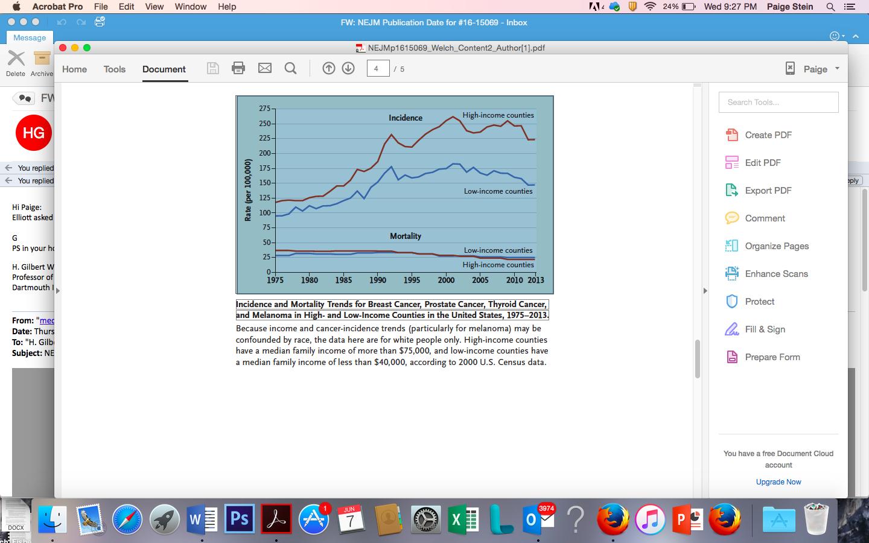Select the Export PDF tool
The height and width of the screenshot is (543, 869).
click(767, 190)
